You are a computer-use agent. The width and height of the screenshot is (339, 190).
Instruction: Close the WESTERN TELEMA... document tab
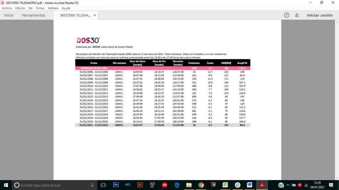(95, 15)
